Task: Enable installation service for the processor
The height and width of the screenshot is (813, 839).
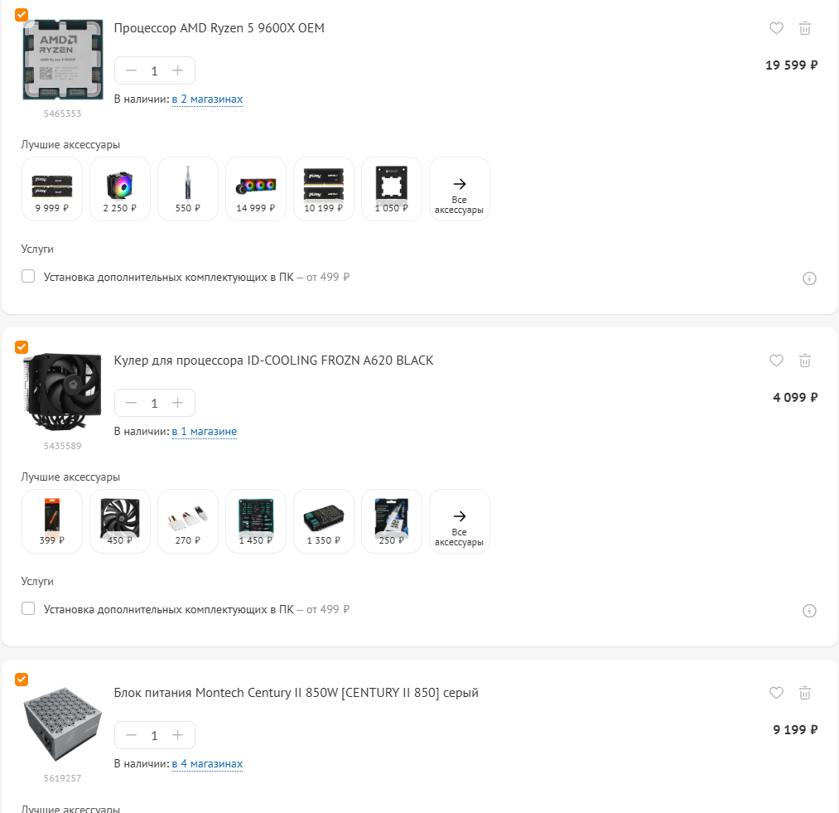Action: click(28, 276)
